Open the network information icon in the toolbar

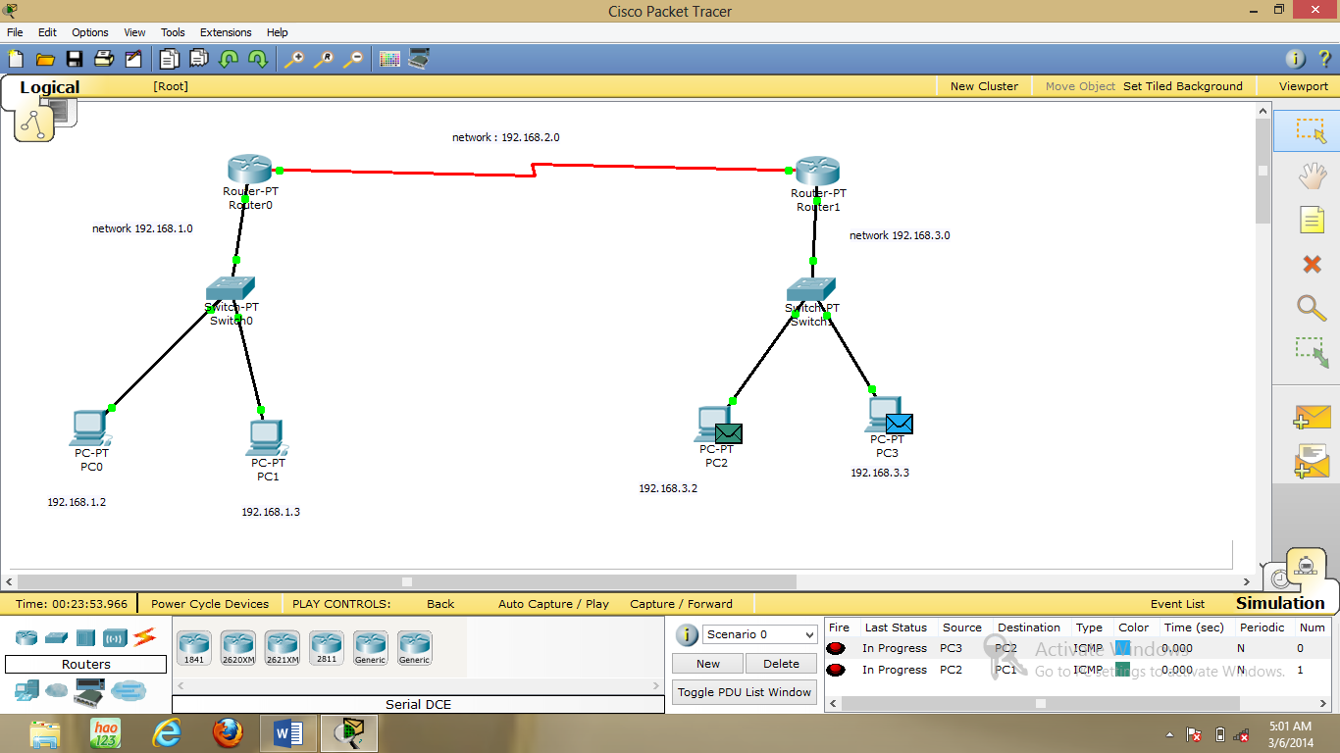pyautogui.click(x=1296, y=59)
